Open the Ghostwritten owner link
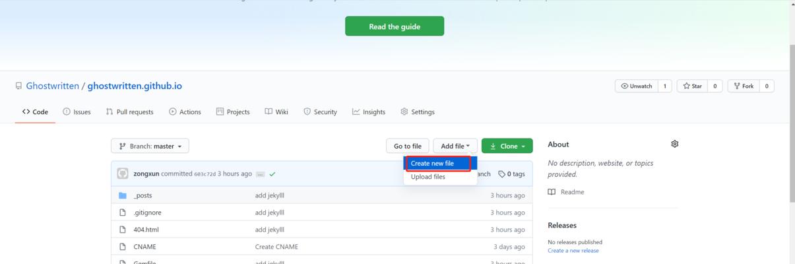The width and height of the screenshot is (795, 264). click(52, 86)
